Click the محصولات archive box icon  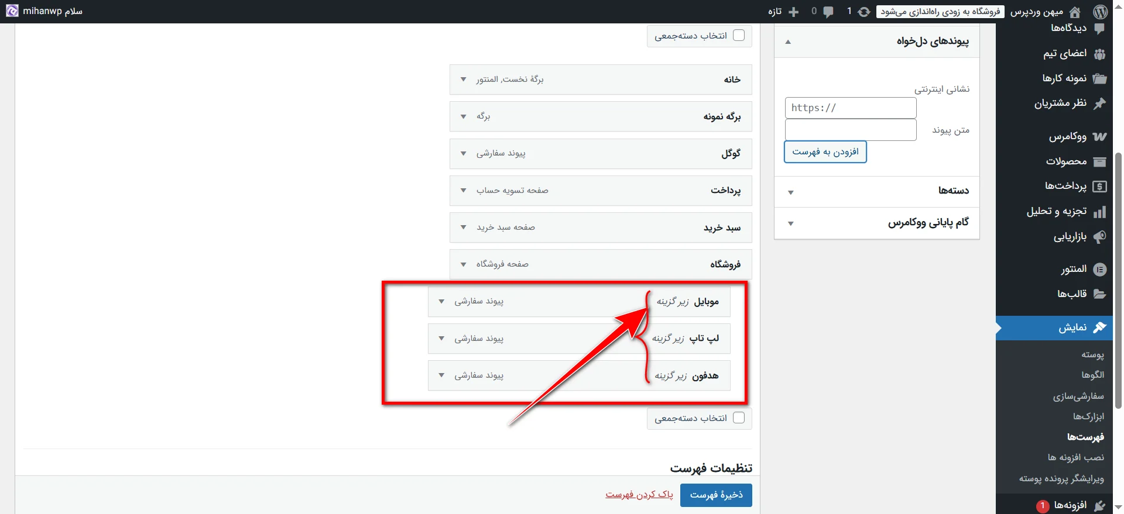(1099, 161)
